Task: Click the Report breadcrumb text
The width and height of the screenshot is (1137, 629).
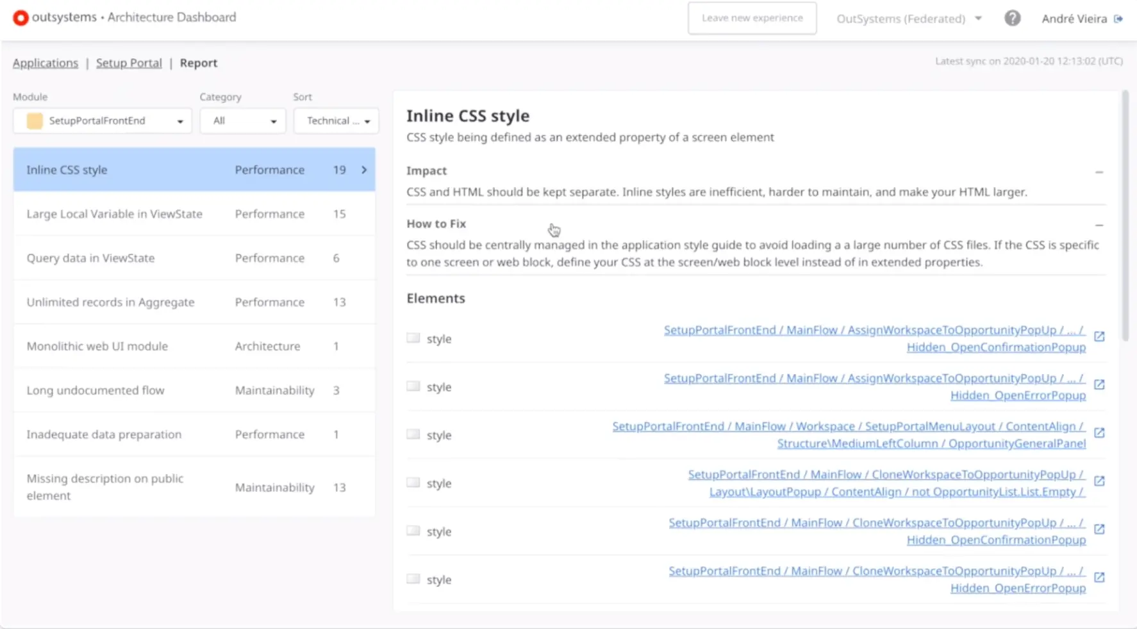Action: (x=199, y=63)
